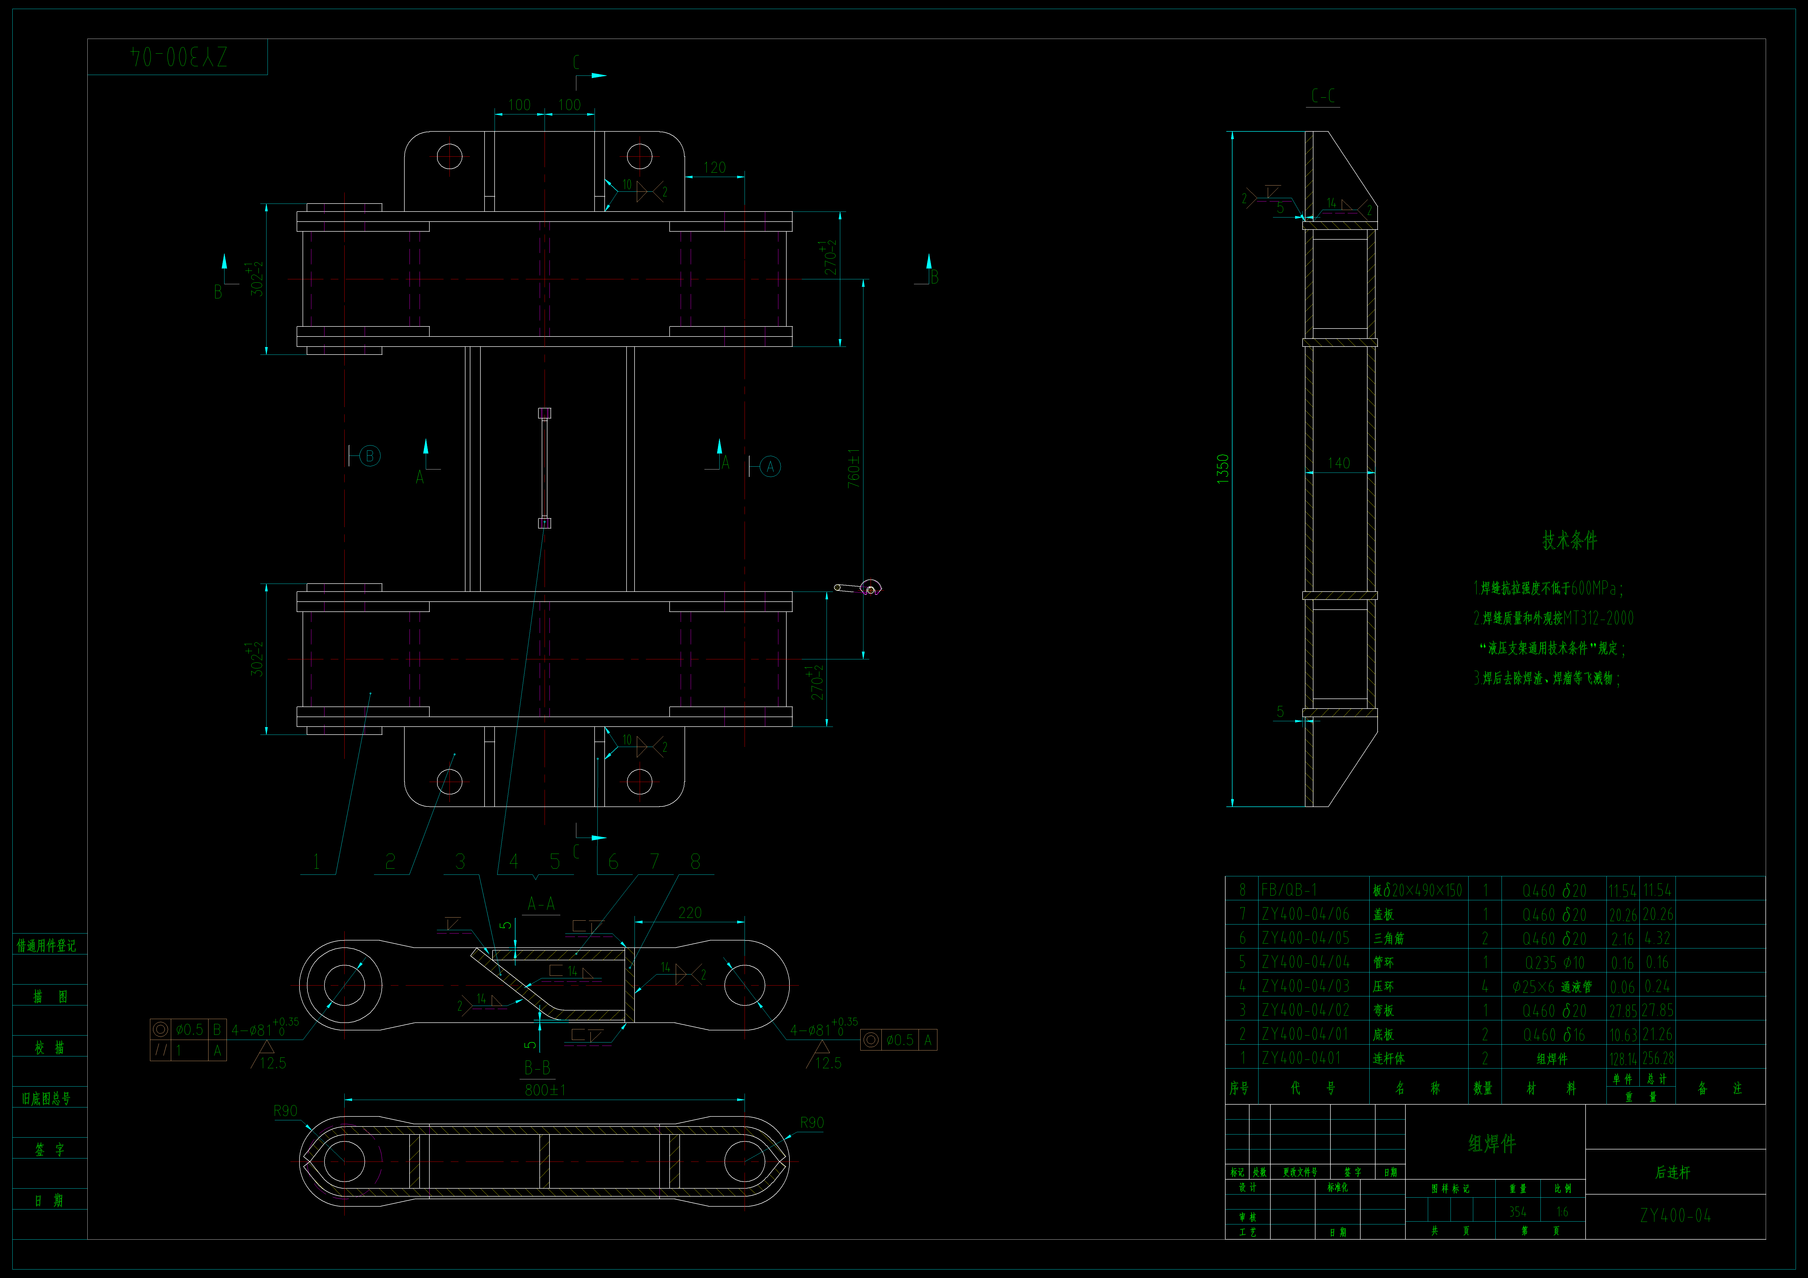Click part code "ZY400-04/04"
Screen dimensions: 1808x1278
coord(1306,962)
